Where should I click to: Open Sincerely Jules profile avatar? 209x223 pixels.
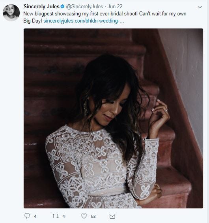pyautogui.click(x=11, y=13)
